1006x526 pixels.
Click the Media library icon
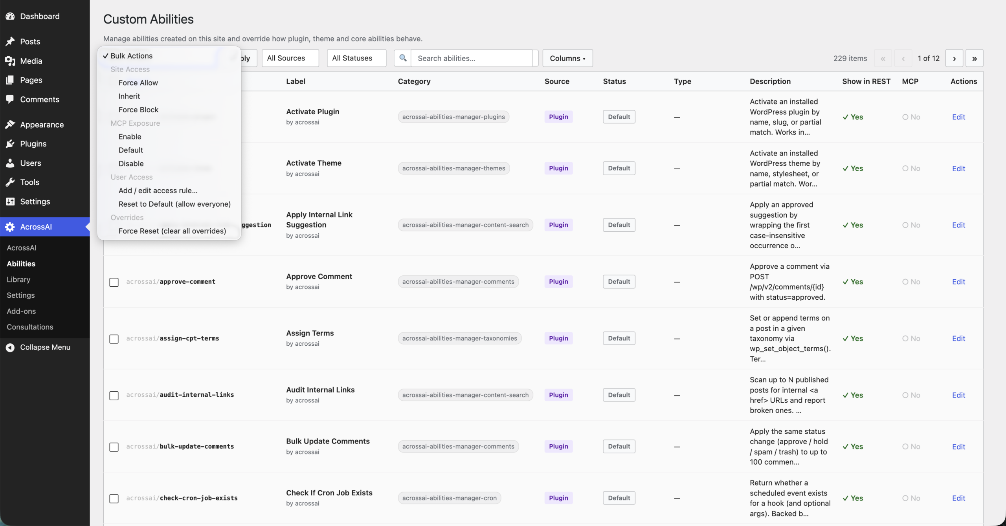pyautogui.click(x=10, y=61)
